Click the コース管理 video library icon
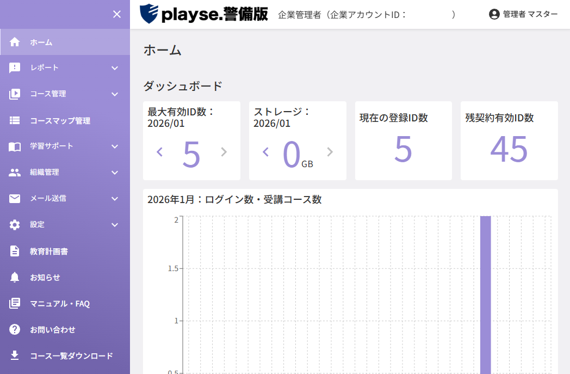Viewport: 570px width, 374px height. click(15, 94)
